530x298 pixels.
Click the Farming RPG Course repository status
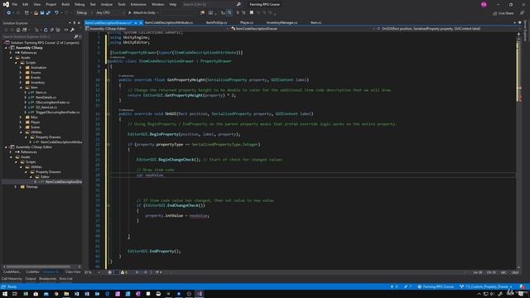tap(436, 287)
